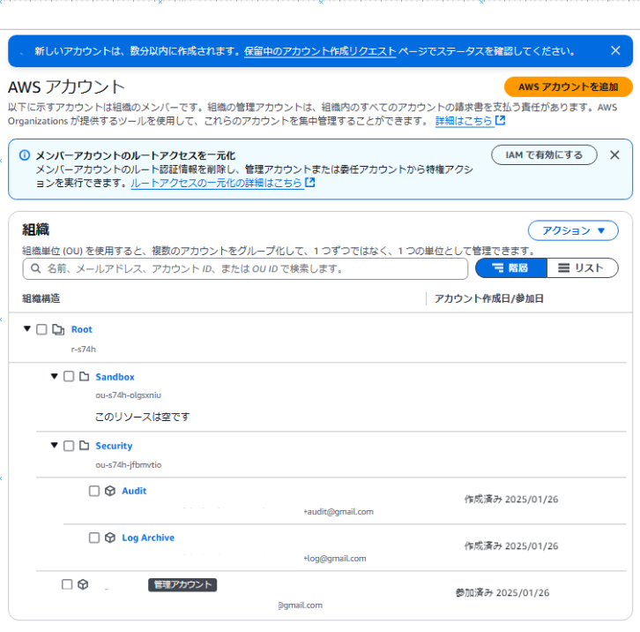Open the Security OU link
This screenshot has width=640, height=632.
[114, 446]
